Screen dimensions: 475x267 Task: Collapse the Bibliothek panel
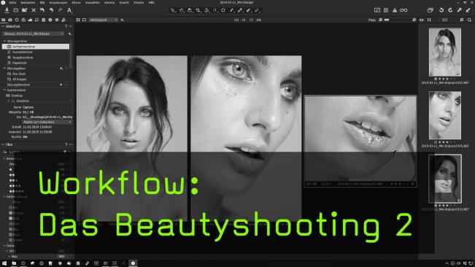[x=3, y=27]
